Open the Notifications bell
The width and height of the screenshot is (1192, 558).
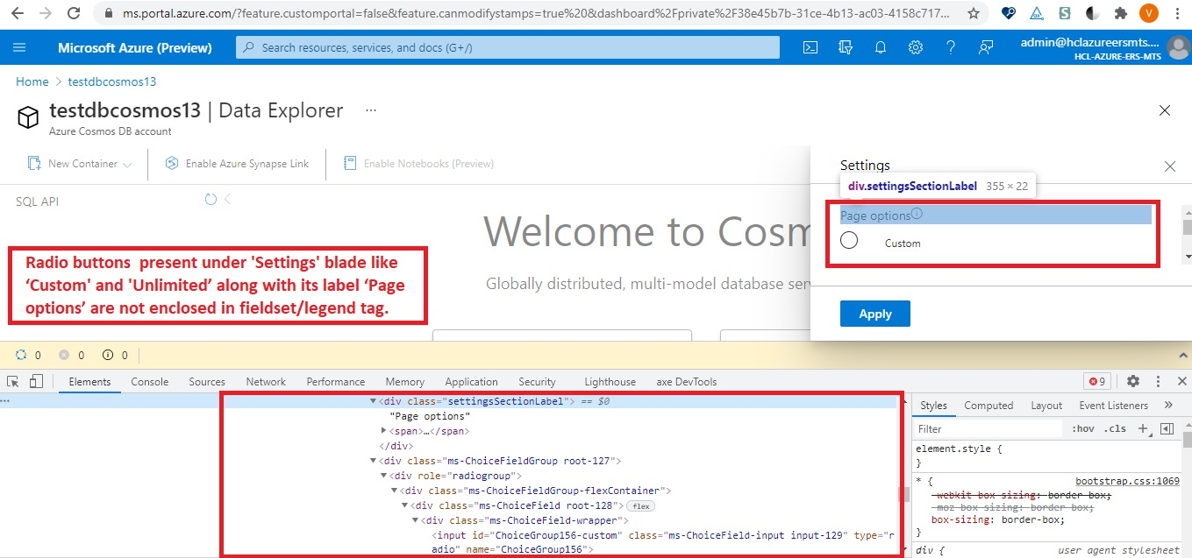coord(880,47)
